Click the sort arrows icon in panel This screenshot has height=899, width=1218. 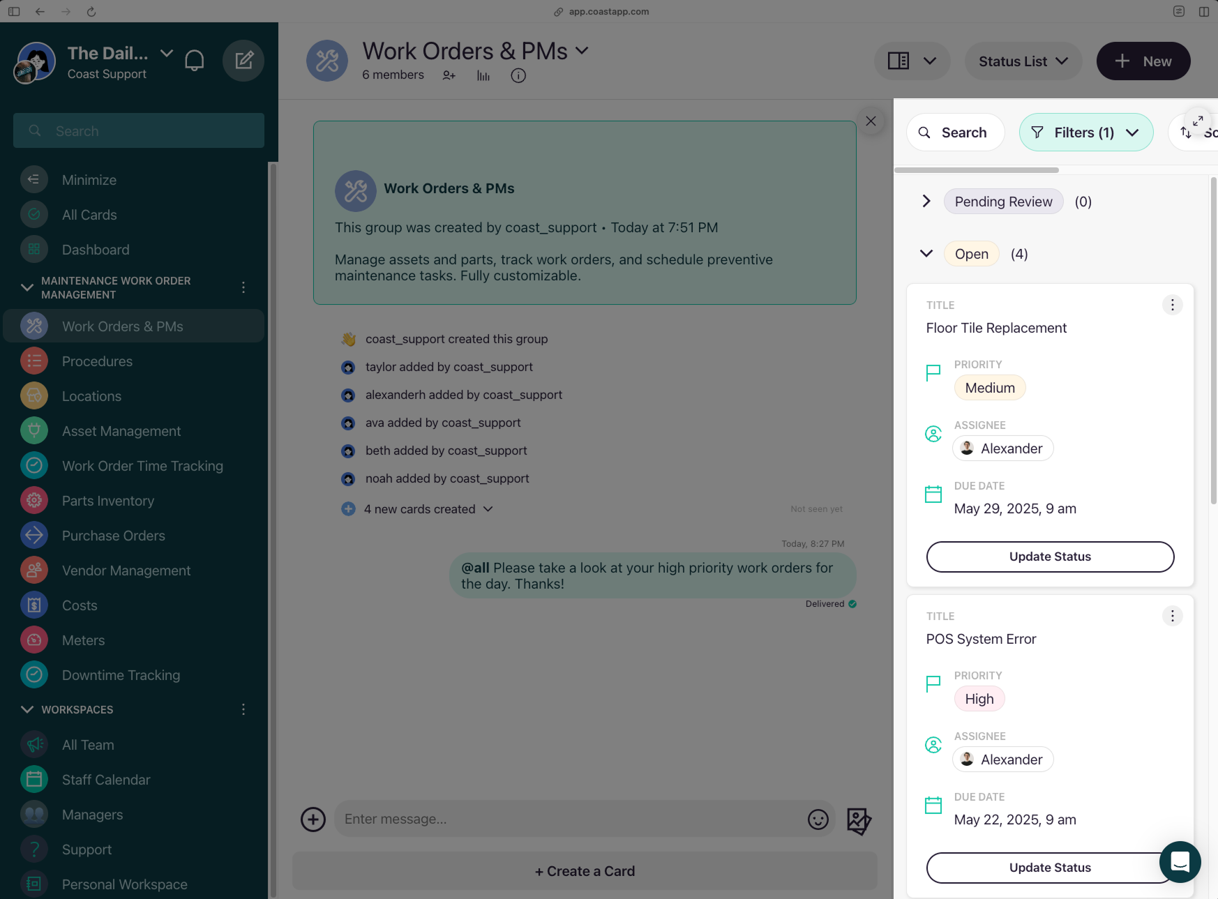pos(1186,133)
